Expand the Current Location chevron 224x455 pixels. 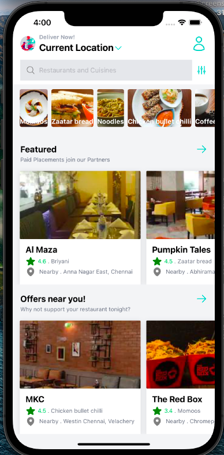tap(118, 48)
